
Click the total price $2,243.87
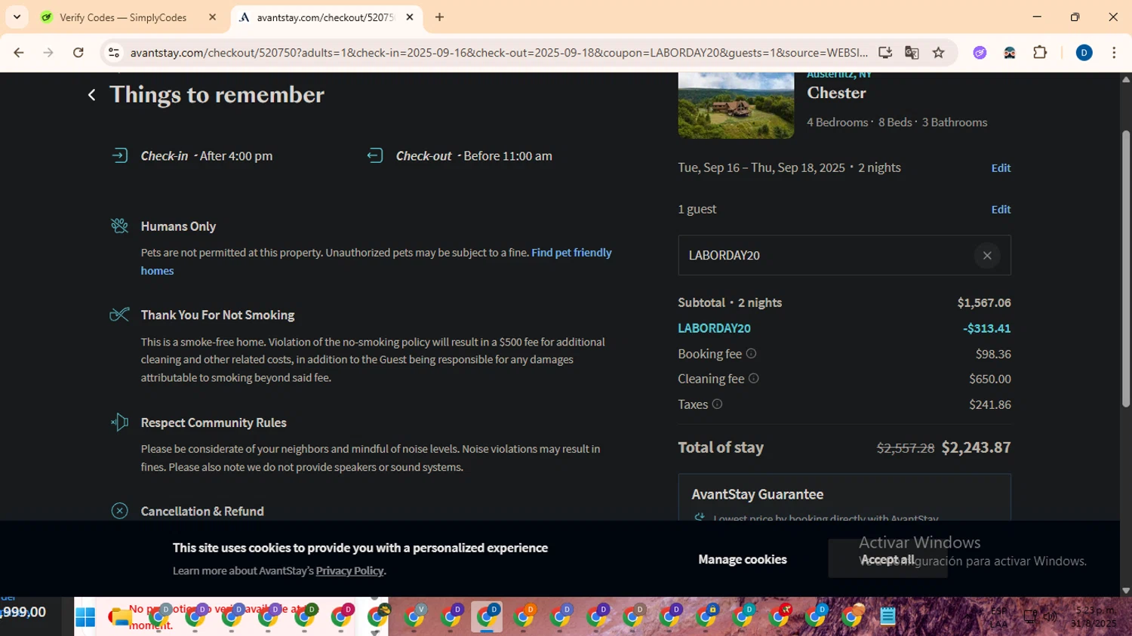click(x=976, y=447)
